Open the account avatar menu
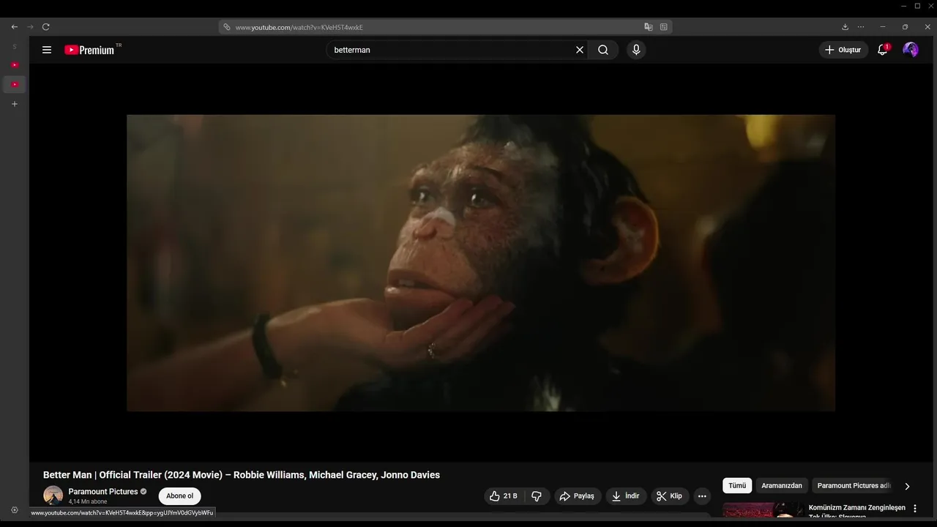This screenshot has height=527, width=937. tap(911, 50)
